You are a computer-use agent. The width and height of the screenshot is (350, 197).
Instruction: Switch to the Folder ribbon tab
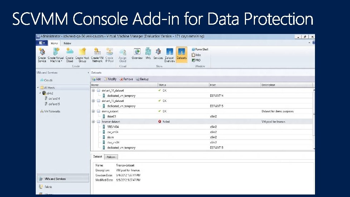(x=68, y=43)
